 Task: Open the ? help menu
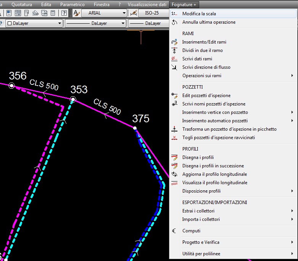click(119, 5)
